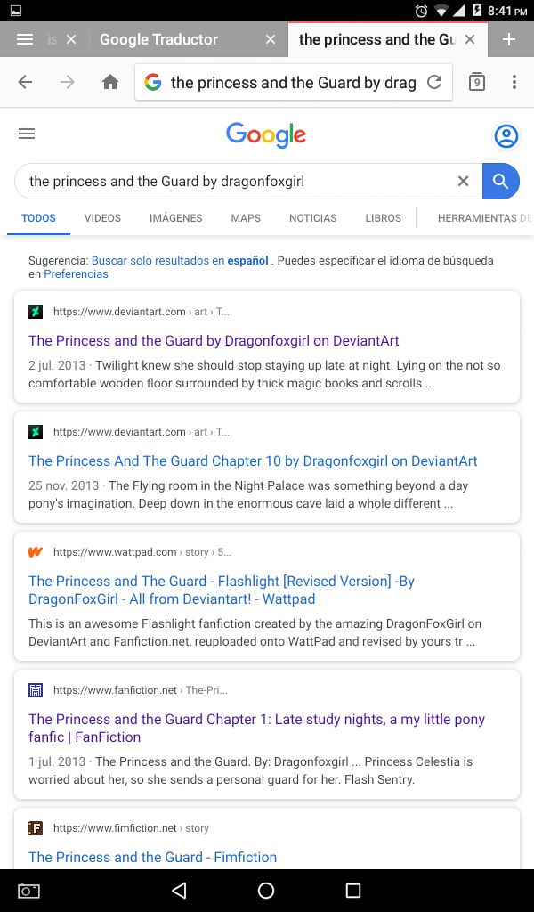Open the Preferencias link
Image resolution: width=534 pixels, height=912 pixels.
coord(76,274)
